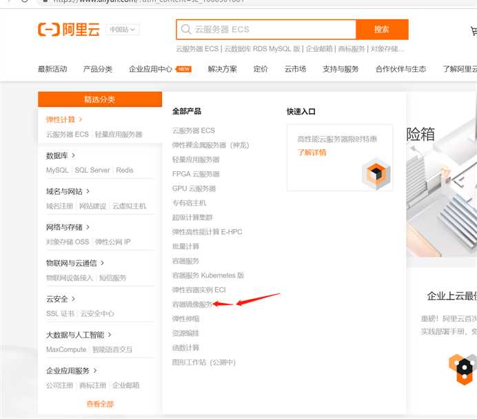Expand the 企业应用服务 category
This screenshot has width=477, height=419.
pyautogui.click(x=71, y=371)
